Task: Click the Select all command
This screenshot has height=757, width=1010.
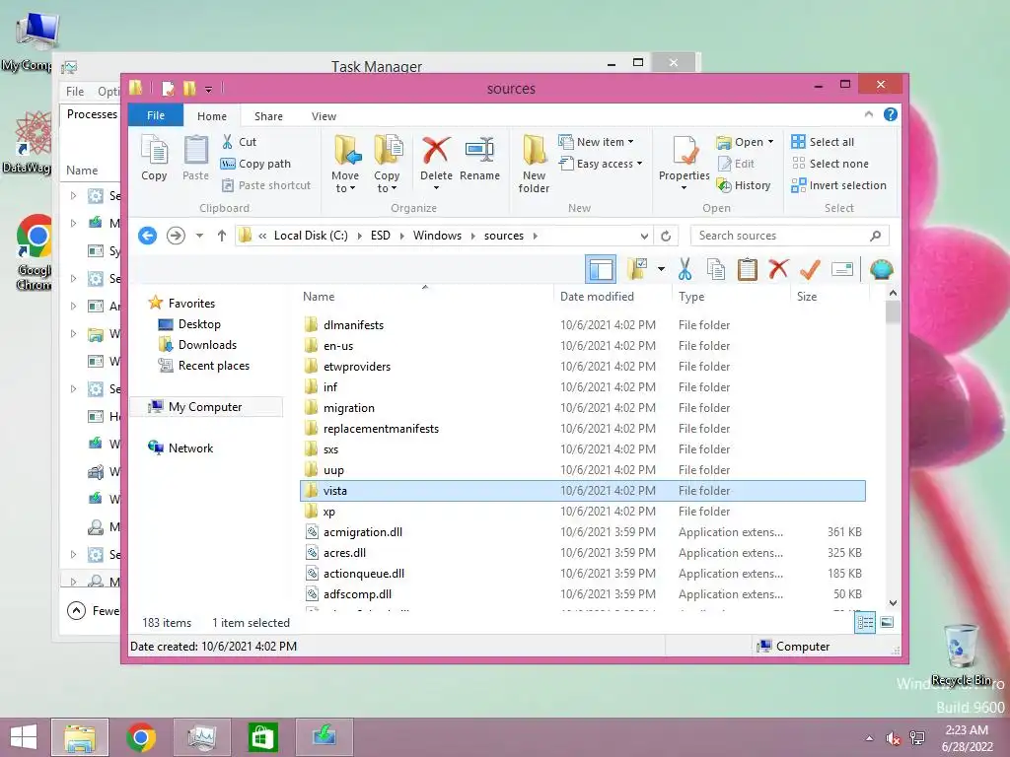Action: coord(824,142)
